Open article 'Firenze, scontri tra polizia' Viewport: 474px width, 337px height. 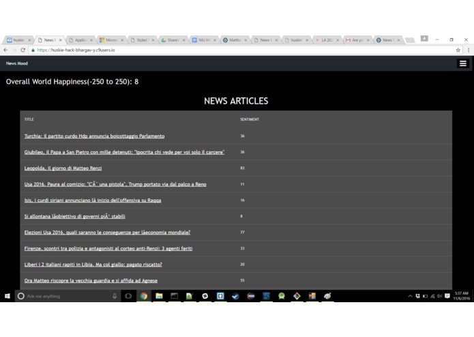[108, 248]
